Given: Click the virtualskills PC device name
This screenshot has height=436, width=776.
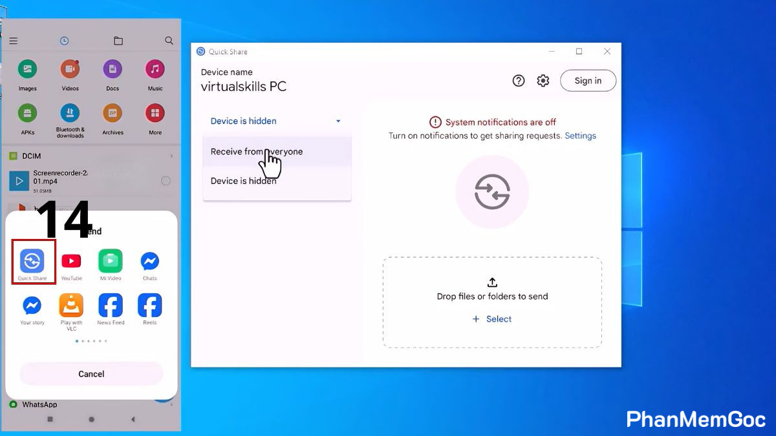Looking at the screenshot, I should tap(244, 87).
